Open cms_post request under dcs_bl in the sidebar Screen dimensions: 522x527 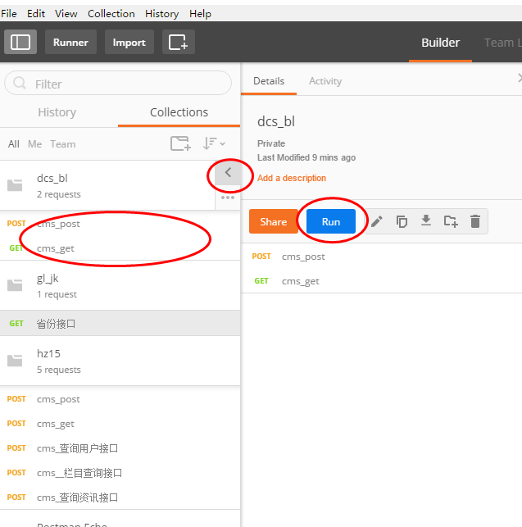pyautogui.click(x=120, y=224)
